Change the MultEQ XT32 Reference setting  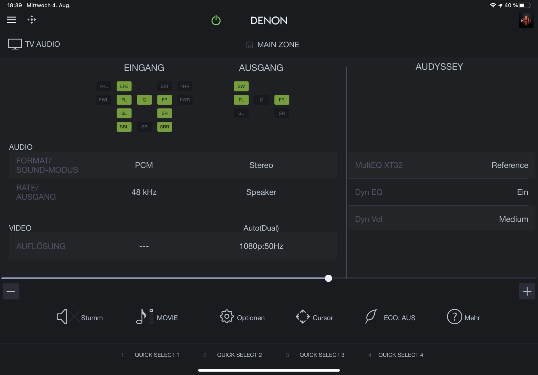441,165
